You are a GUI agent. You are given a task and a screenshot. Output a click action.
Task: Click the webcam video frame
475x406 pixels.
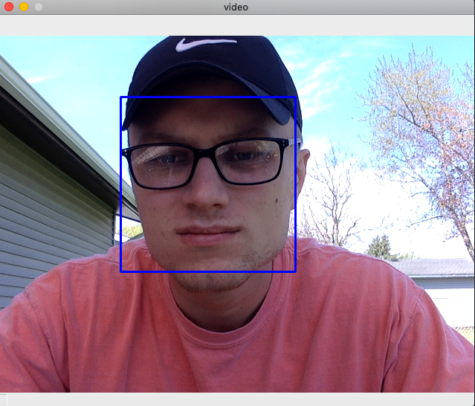[x=238, y=214]
